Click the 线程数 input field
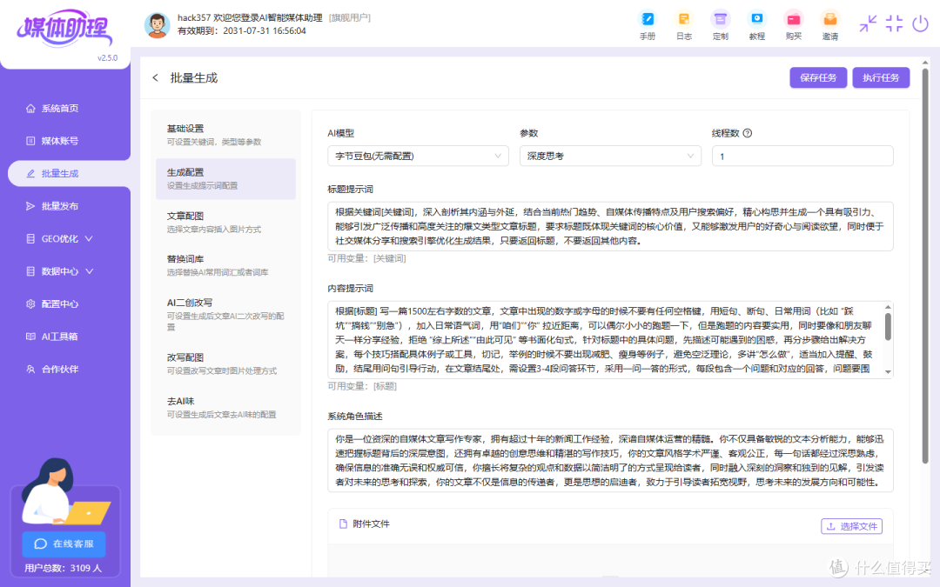The width and height of the screenshot is (940, 587). (802, 156)
